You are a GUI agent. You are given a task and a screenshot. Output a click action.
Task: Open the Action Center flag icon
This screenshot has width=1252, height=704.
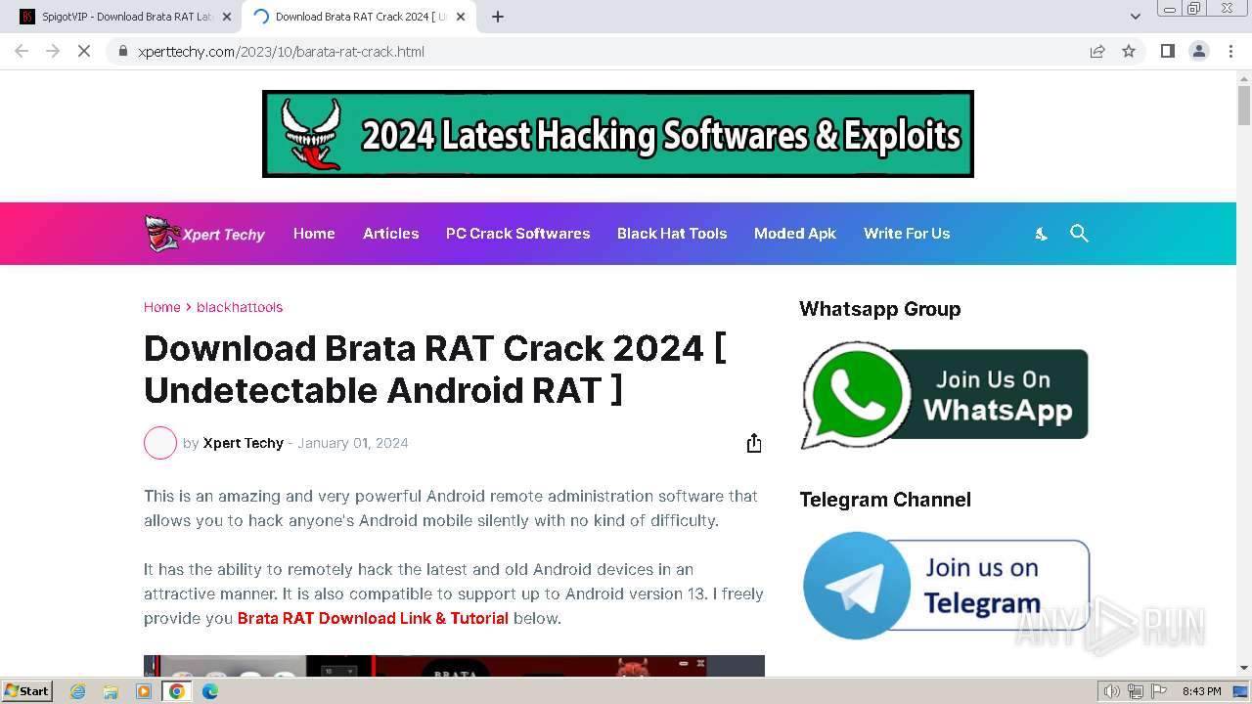[1158, 691]
